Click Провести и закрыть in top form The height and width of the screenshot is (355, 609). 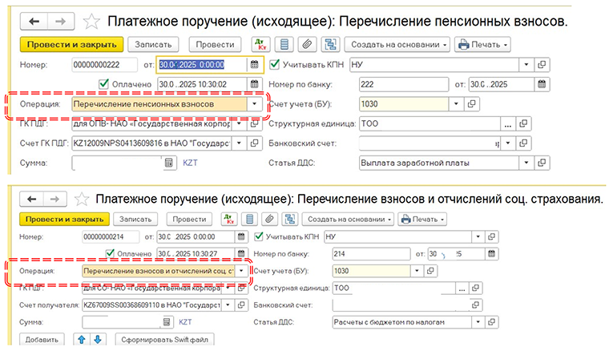[x=71, y=45]
